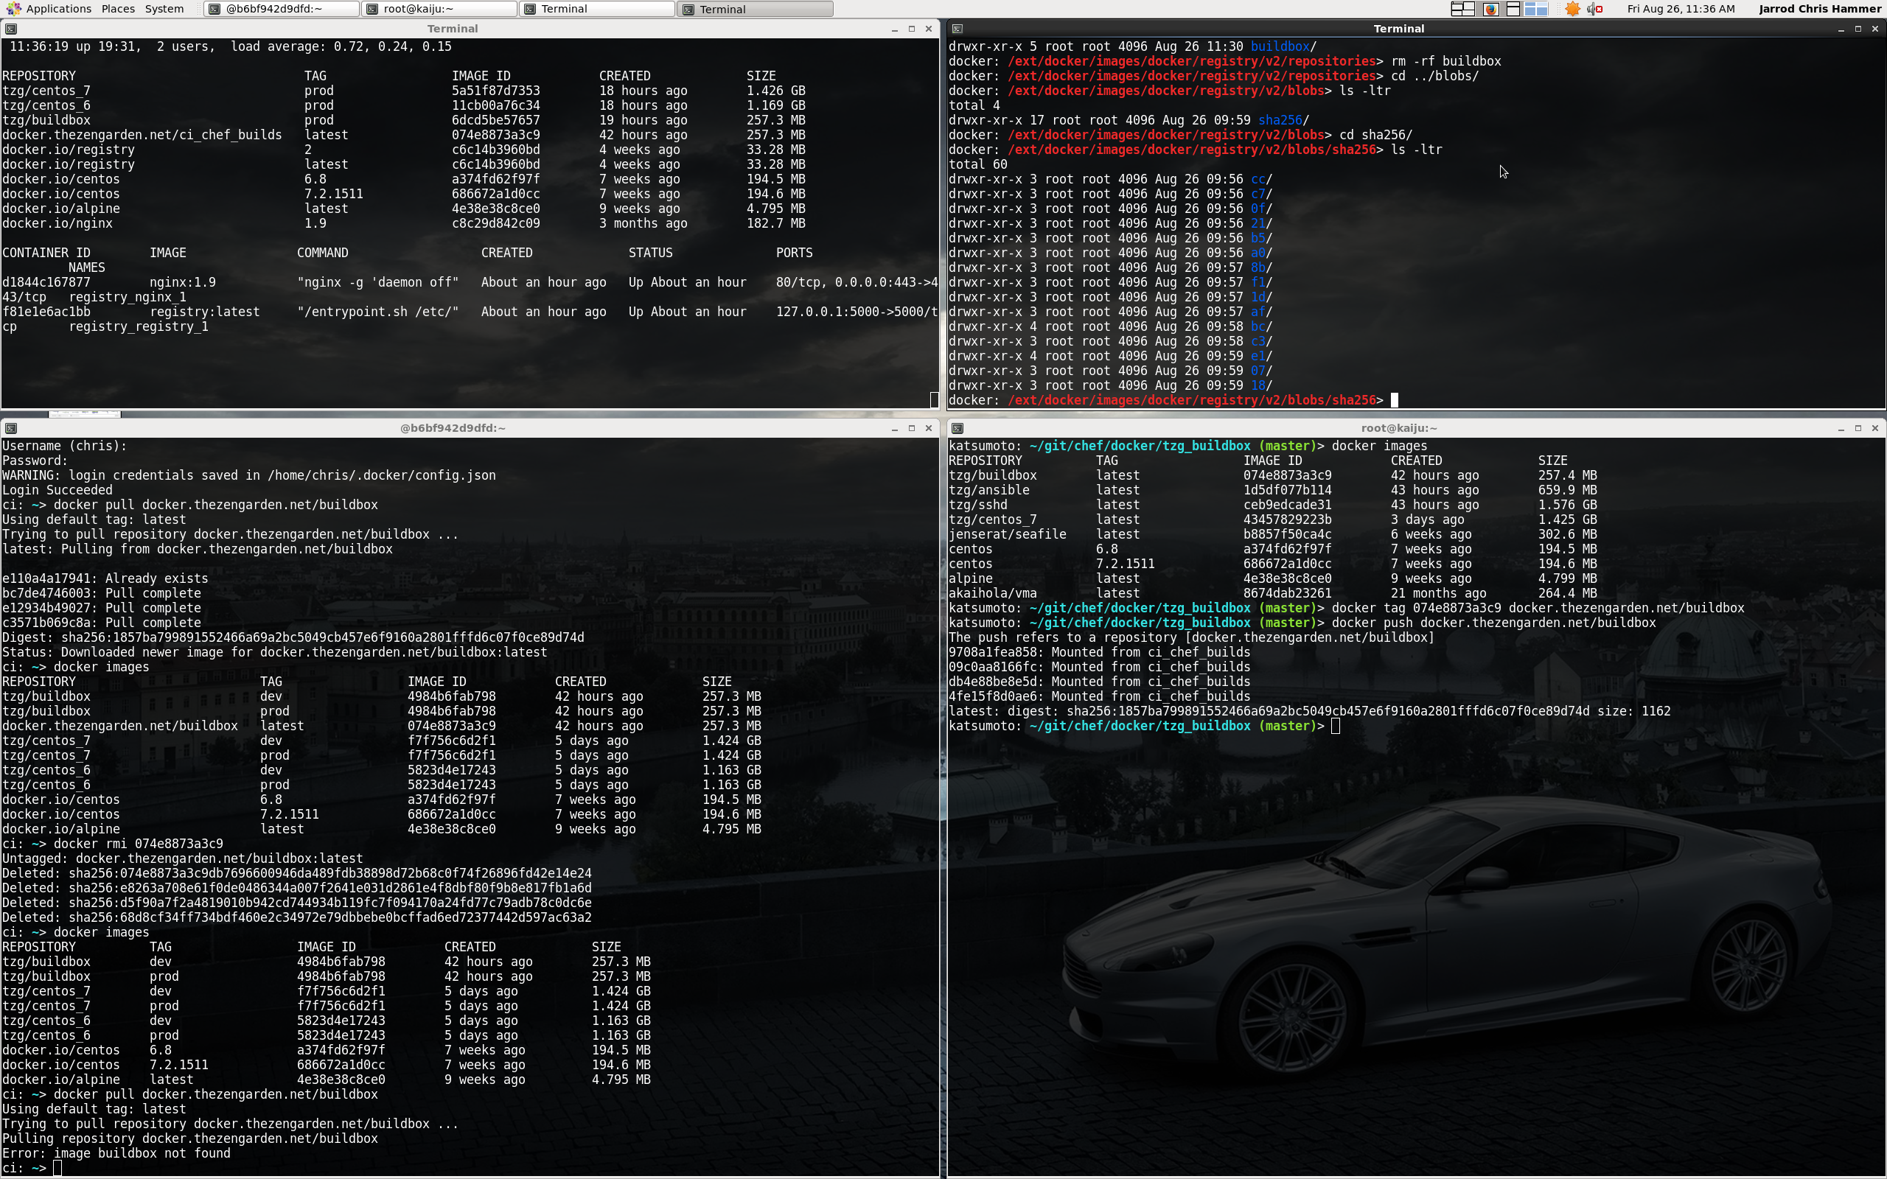Open window menu icon of root@kaiju window
The image size is (1887, 1179).
(x=958, y=428)
